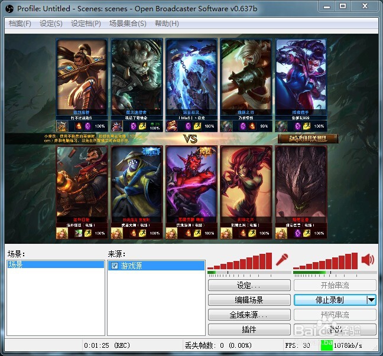The height and width of the screenshot is (356, 383).
Task: Click the green bitrate indicator square
Action: click(x=327, y=345)
